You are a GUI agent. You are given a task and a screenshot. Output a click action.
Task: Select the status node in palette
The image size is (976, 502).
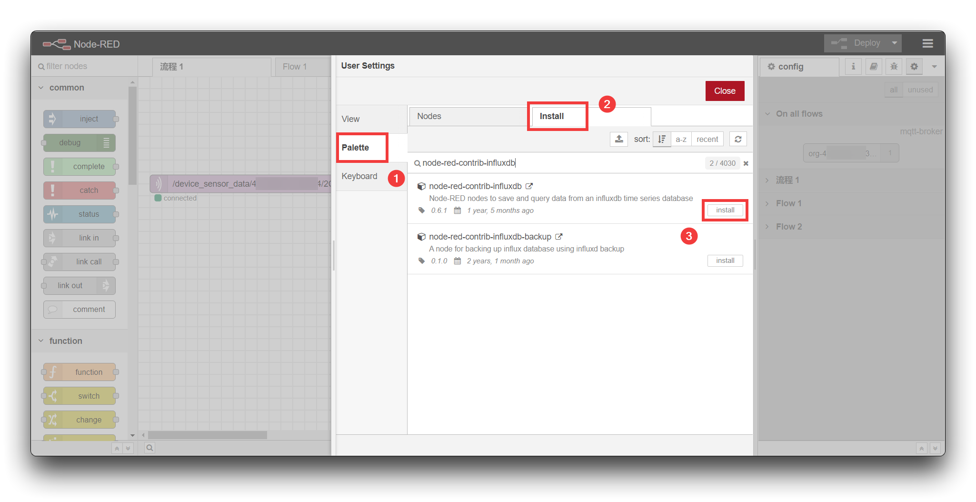point(80,214)
